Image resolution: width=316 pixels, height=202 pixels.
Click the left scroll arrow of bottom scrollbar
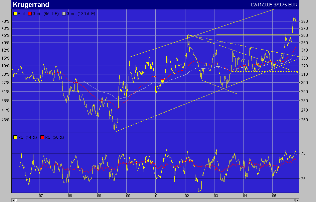click(x=13, y=200)
